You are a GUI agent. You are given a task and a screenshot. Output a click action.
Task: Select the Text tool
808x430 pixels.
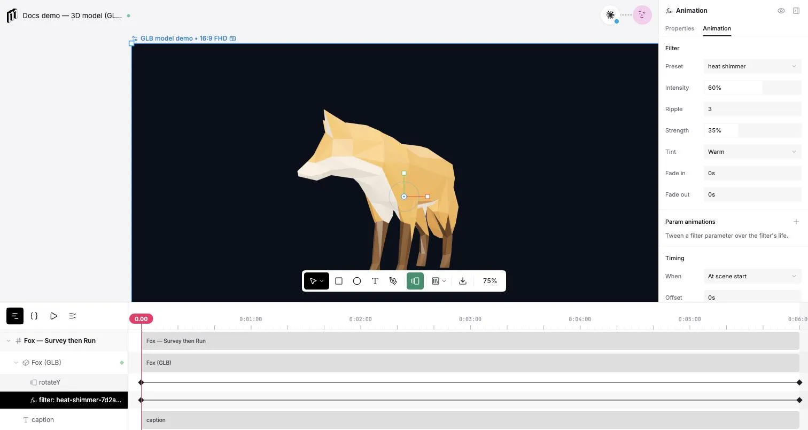[x=375, y=281]
